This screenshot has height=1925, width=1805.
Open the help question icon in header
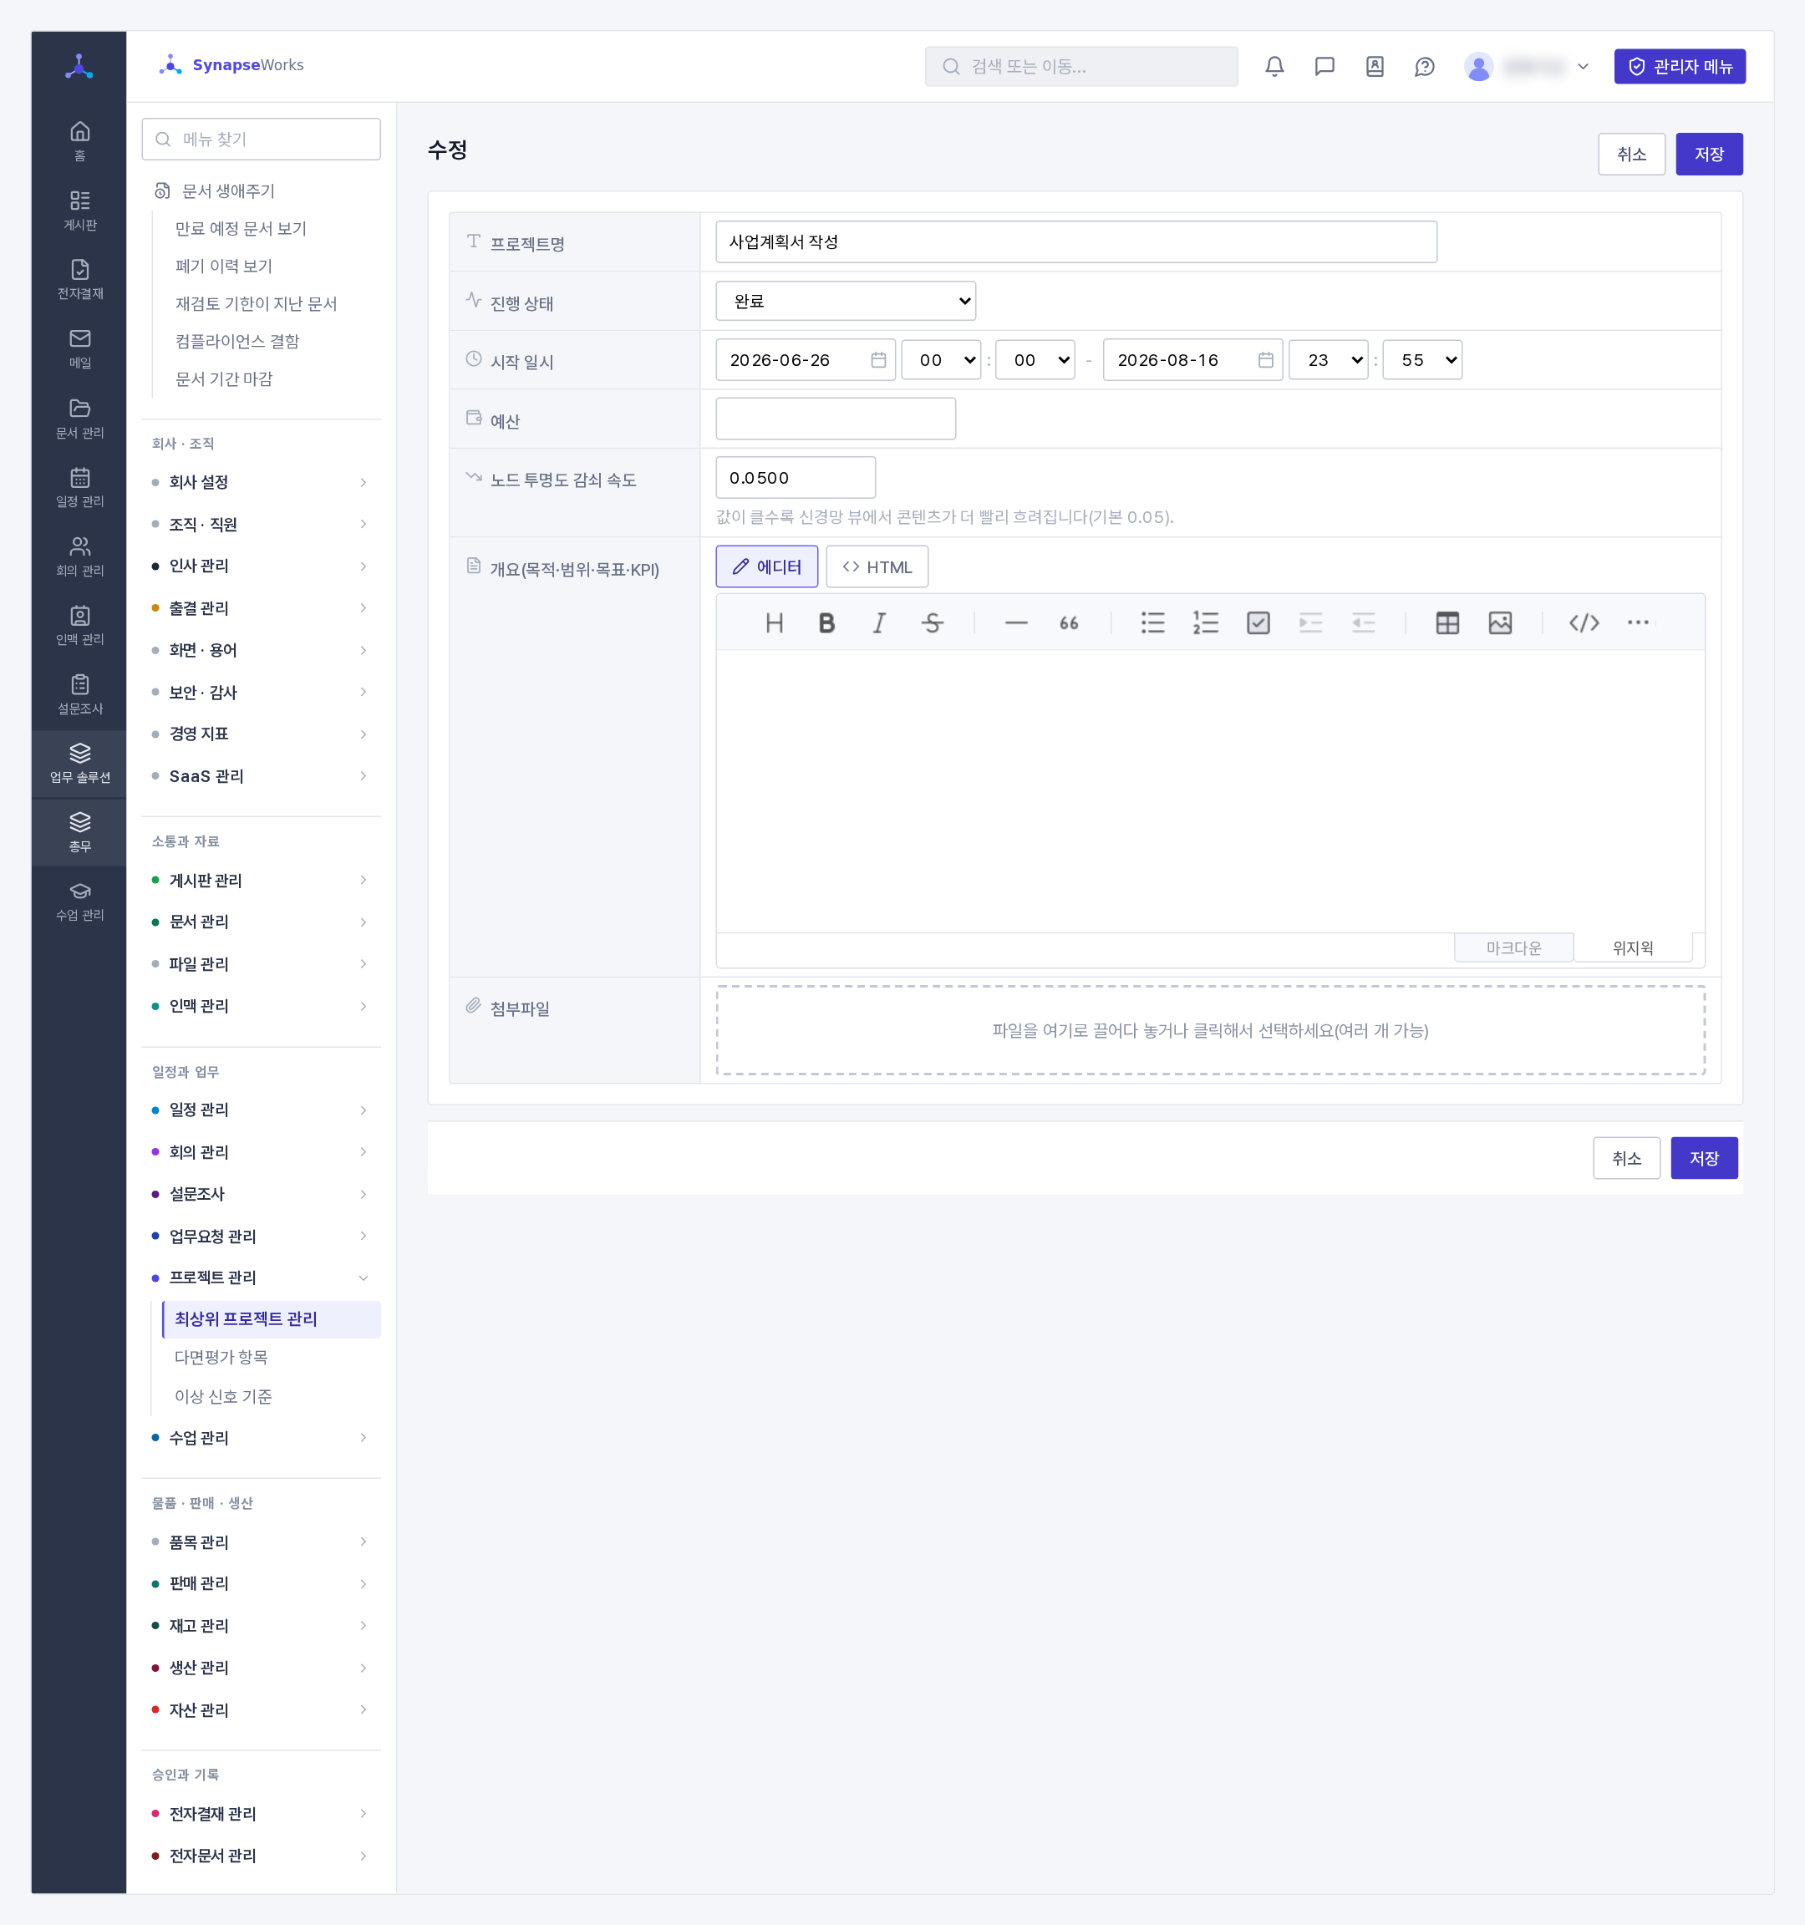click(1423, 66)
